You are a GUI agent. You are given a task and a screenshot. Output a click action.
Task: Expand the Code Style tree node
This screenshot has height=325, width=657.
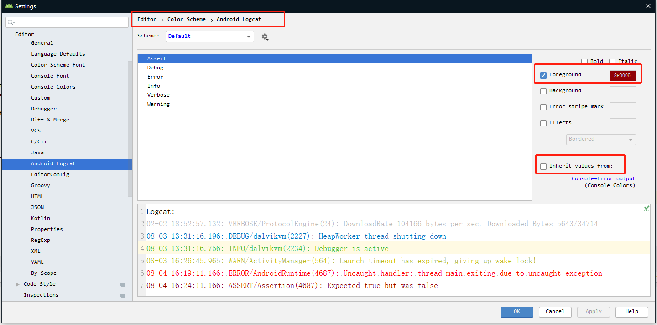[x=18, y=284]
